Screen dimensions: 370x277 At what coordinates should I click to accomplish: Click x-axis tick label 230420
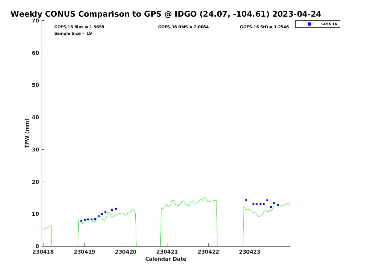pyautogui.click(x=126, y=252)
